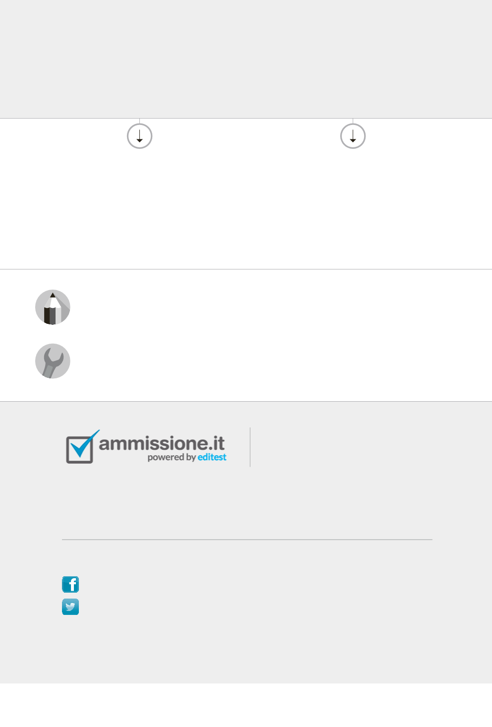Click the right circled down-arrow icon
Viewport: 492px width, 727px height.
point(353,136)
